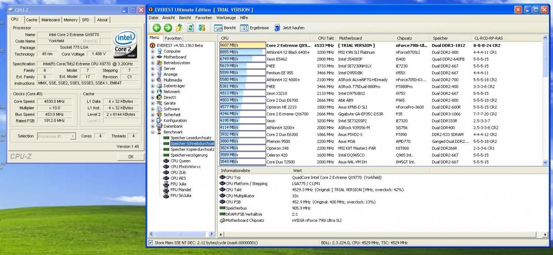The image size is (553, 255).
Task: Click results list scroll down arrow
Action: [x=545, y=162]
